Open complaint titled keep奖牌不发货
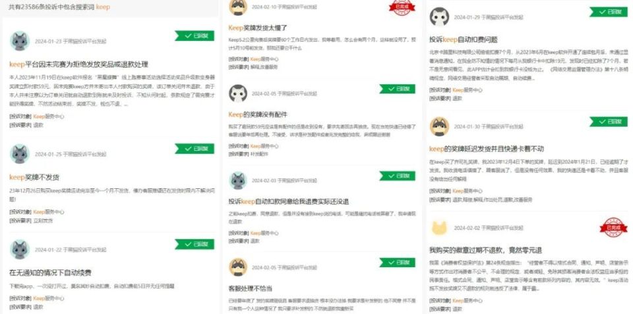 click(35, 177)
